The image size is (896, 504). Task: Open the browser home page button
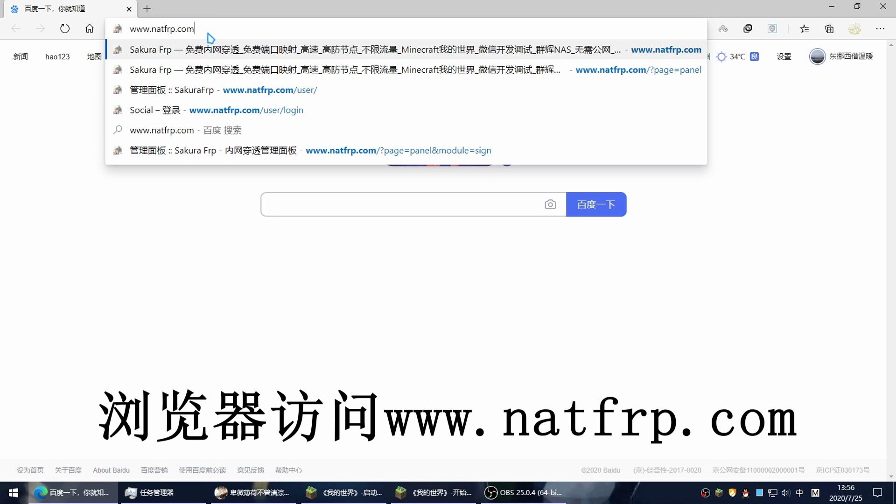click(x=90, y=28)
